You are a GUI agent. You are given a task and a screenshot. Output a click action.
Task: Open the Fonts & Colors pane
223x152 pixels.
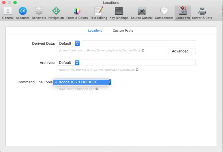coord(77,13)
